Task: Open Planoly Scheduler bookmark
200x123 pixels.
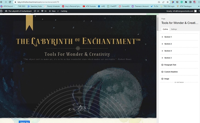Action: pyautogui.click(x=52, y=6)
